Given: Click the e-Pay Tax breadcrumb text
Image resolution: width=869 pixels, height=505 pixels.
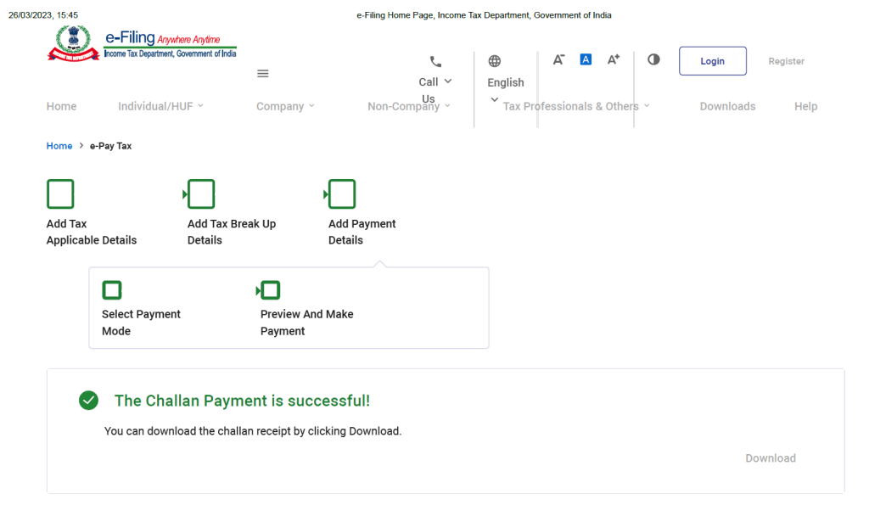Looking at the screenshot, I should point(111,146).
